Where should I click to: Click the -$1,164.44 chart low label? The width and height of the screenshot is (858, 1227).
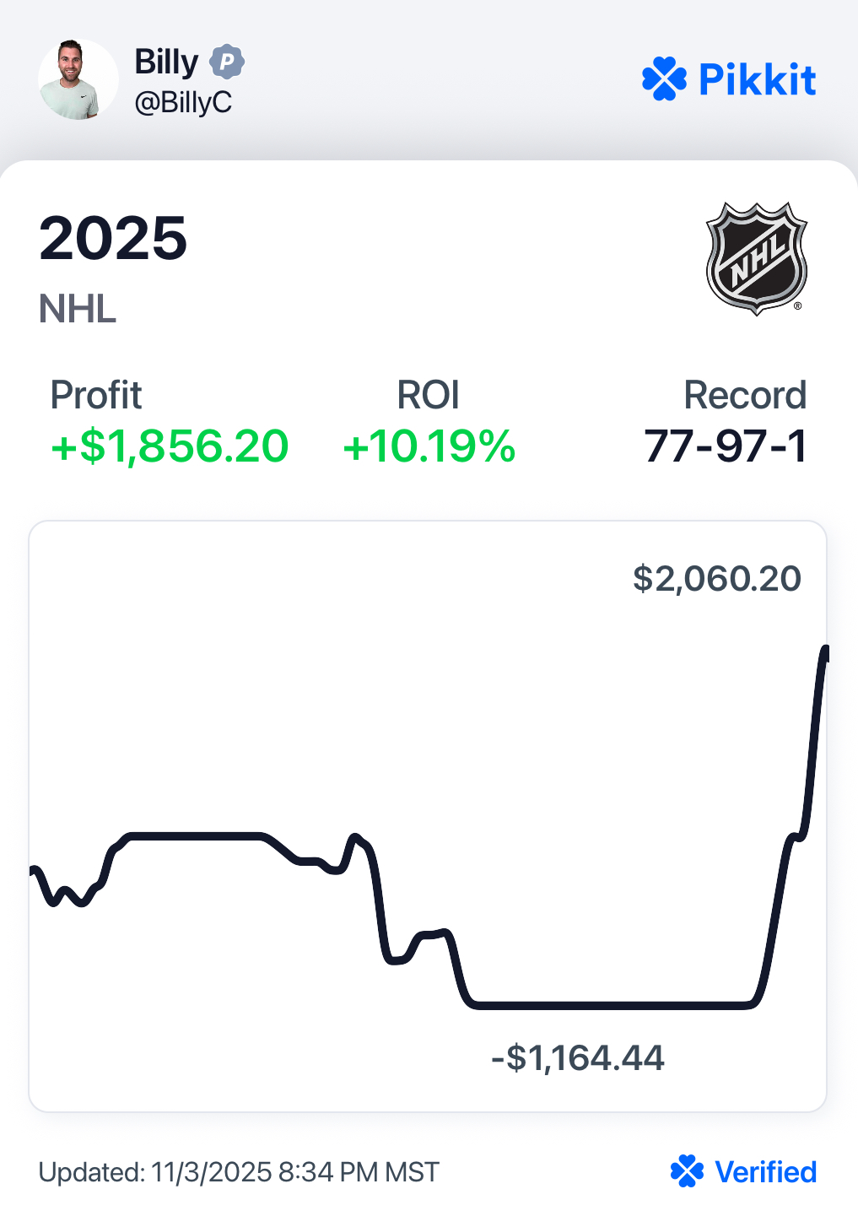(x=578, y=1057)
